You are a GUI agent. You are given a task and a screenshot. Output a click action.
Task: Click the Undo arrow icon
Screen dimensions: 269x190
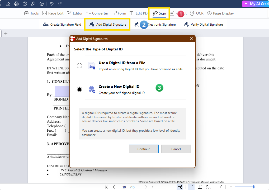52,4
